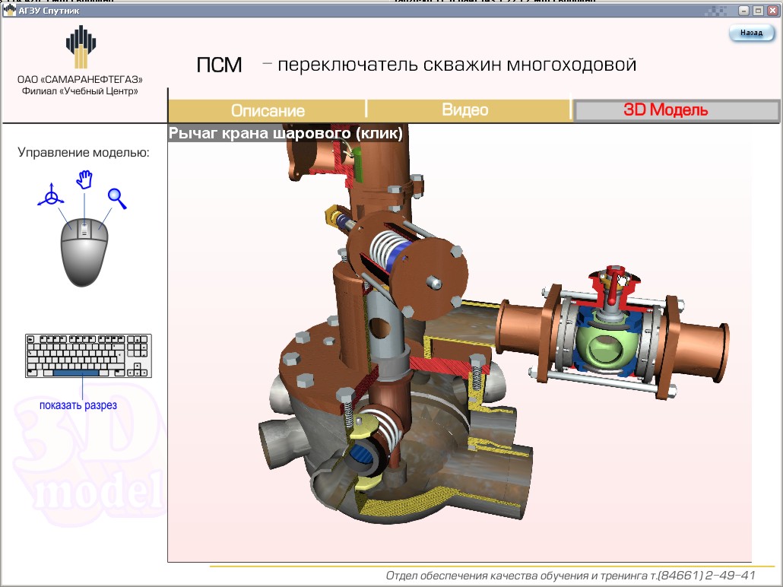Click the blue rotate-axes icon above the mouse

pyautogui.click(x=51, y=197)
